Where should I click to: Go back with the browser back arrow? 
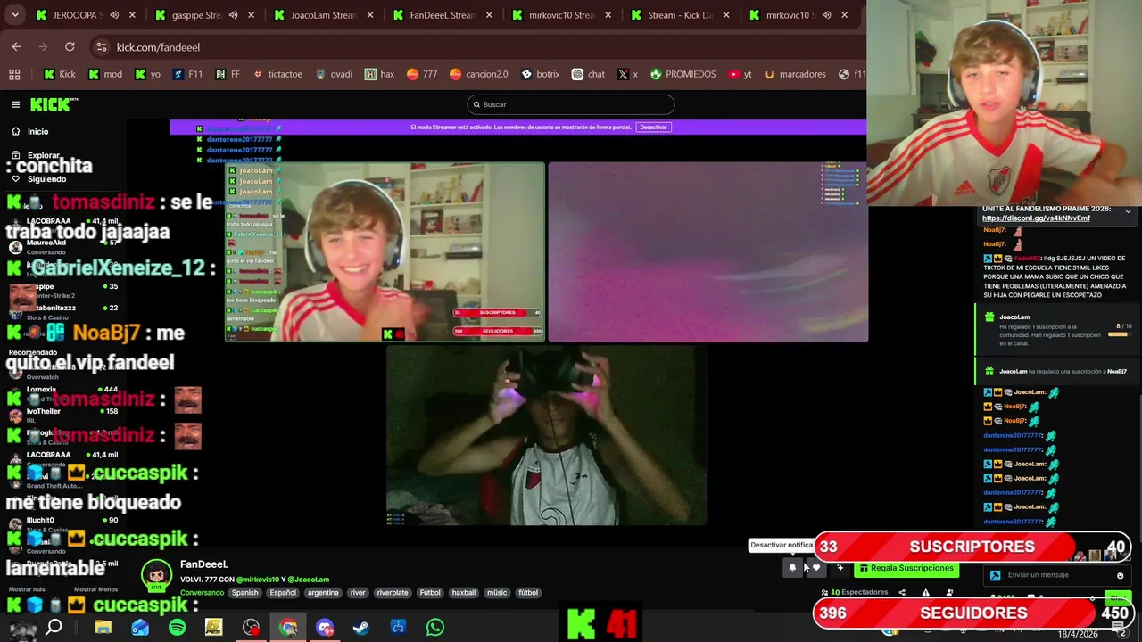pos(16,46)
